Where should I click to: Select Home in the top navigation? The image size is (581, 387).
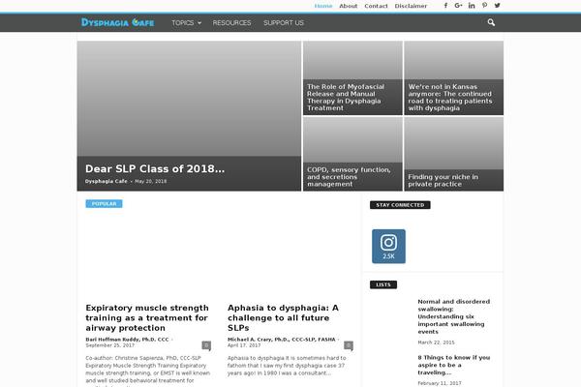pyautogui.click(x=323, y=6)
